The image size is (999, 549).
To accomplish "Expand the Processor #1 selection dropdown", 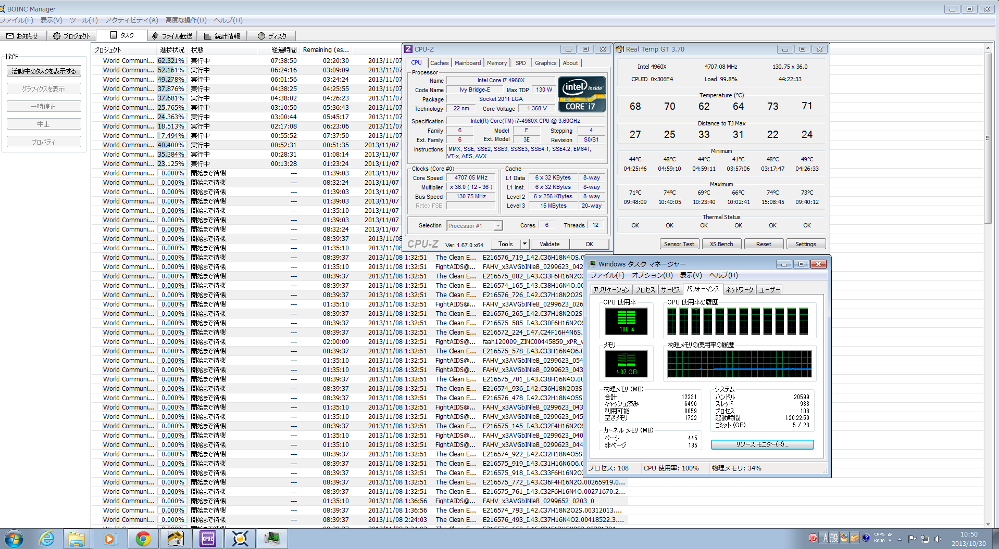I will 498,226.
